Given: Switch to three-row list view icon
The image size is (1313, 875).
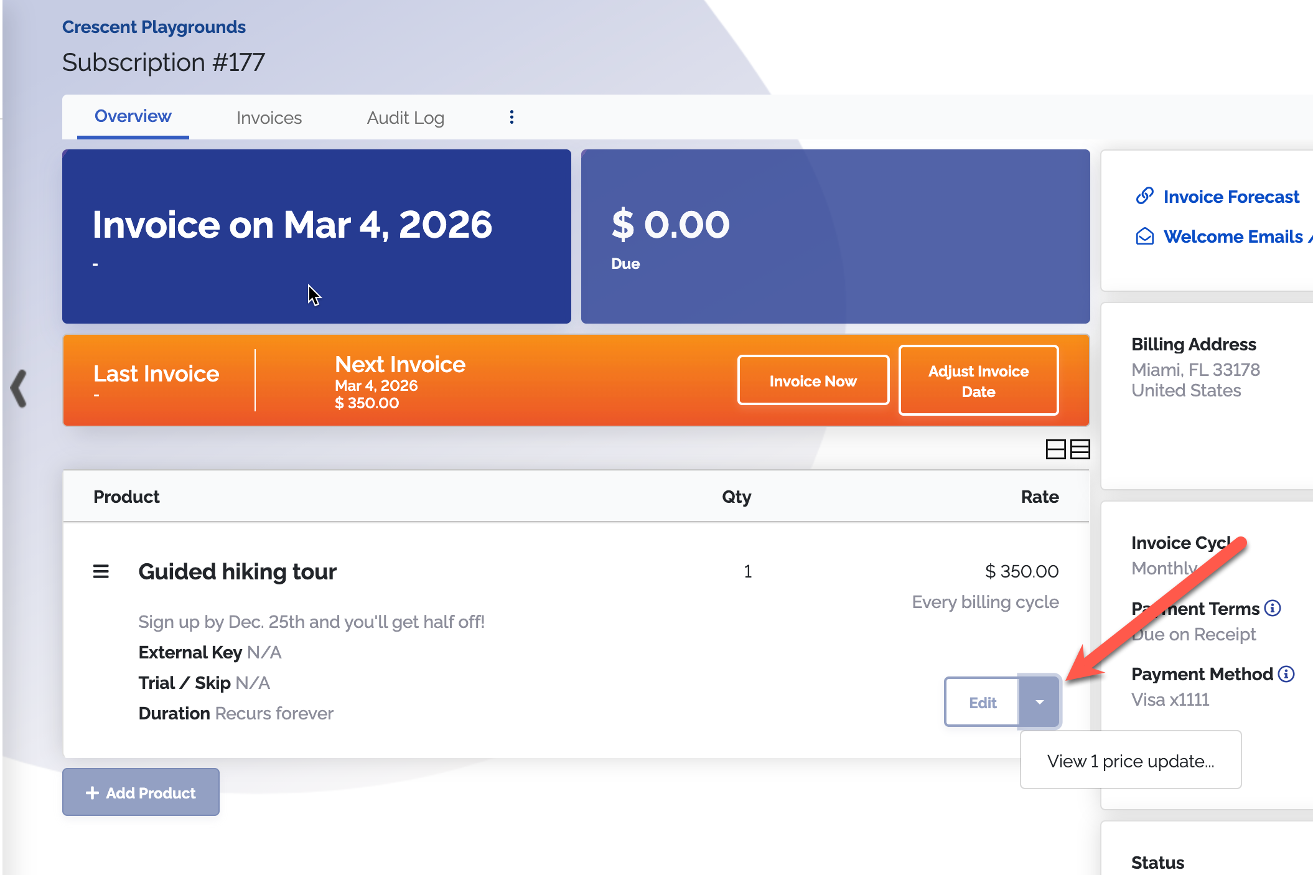Looking at the screenshot, I should click(1080, 449).
